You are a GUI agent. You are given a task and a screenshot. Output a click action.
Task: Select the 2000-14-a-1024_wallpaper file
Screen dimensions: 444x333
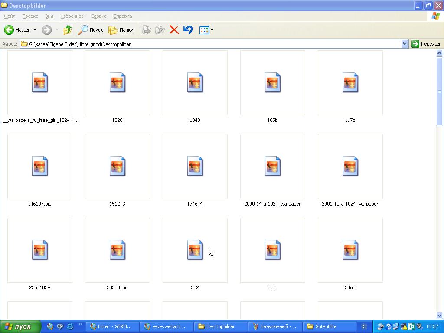click(272, 166)
